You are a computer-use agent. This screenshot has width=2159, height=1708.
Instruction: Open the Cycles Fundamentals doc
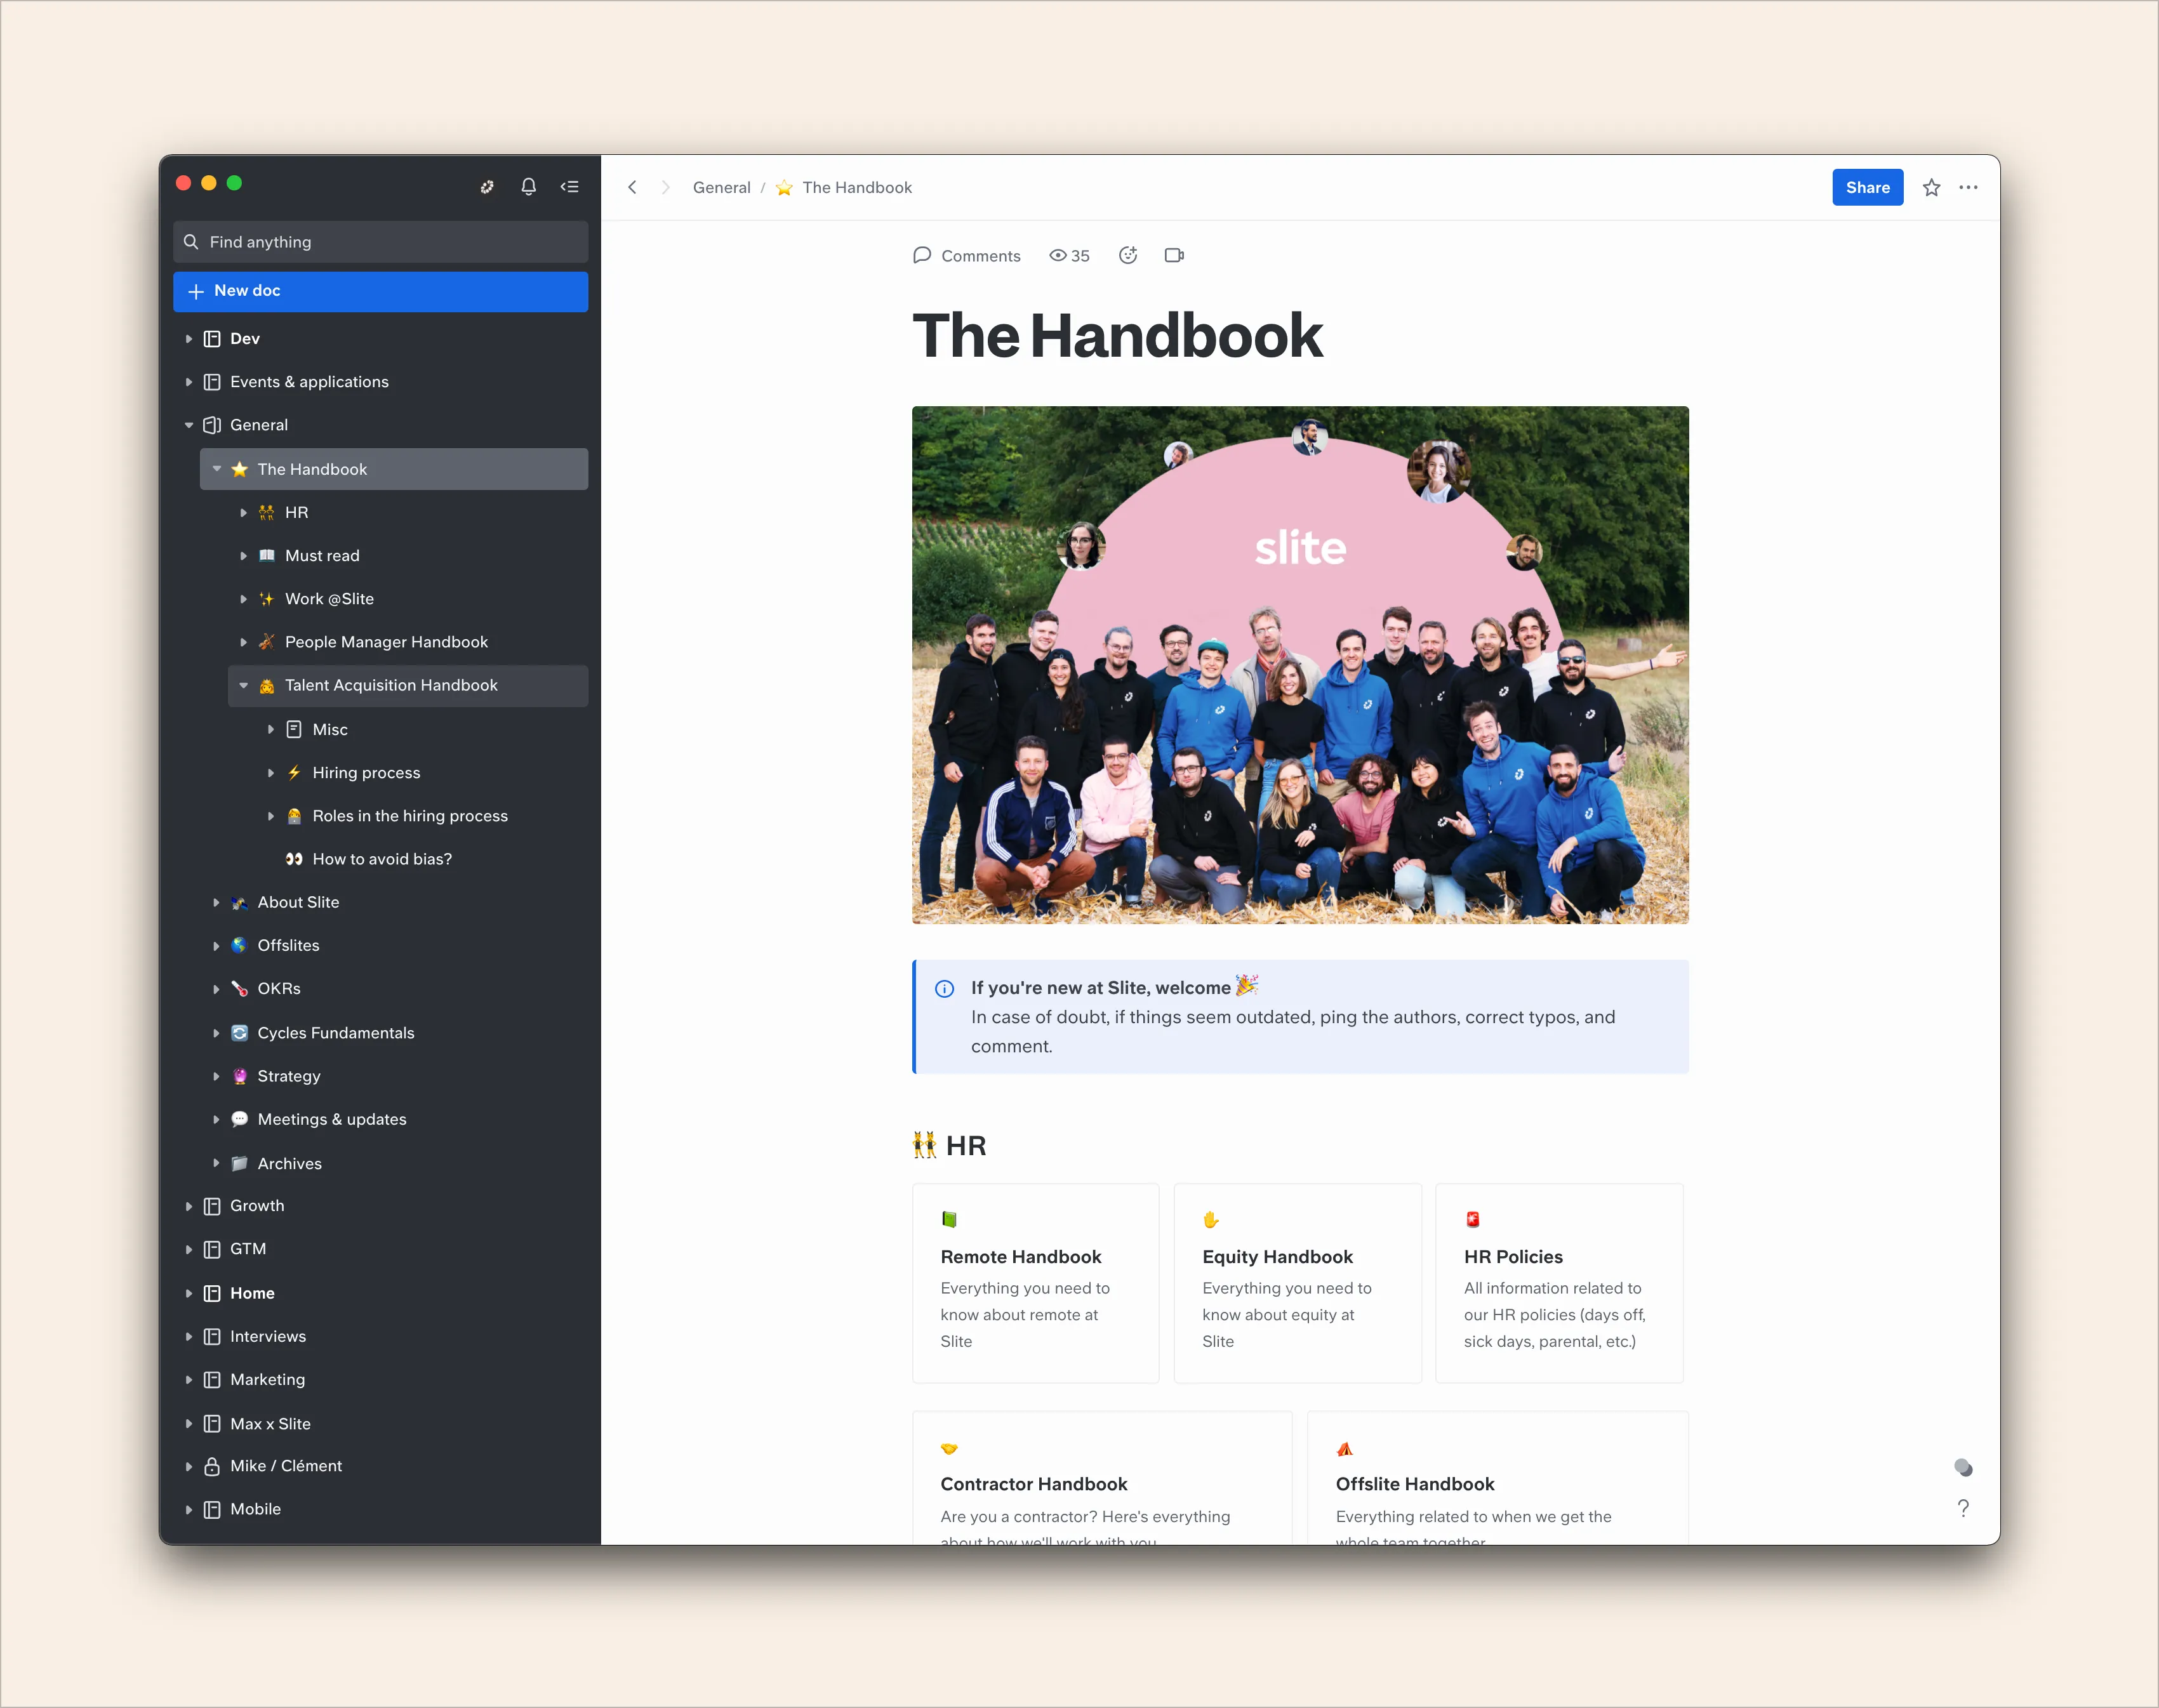click(x=336, y=1033)
